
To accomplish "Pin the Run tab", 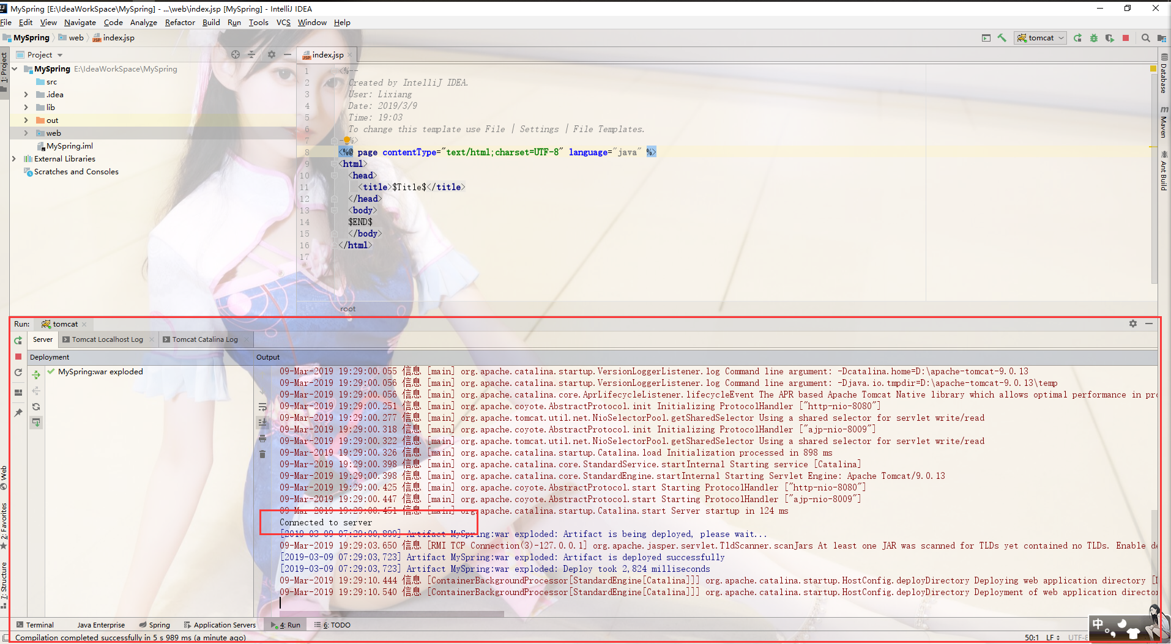I will click(18, 413).
